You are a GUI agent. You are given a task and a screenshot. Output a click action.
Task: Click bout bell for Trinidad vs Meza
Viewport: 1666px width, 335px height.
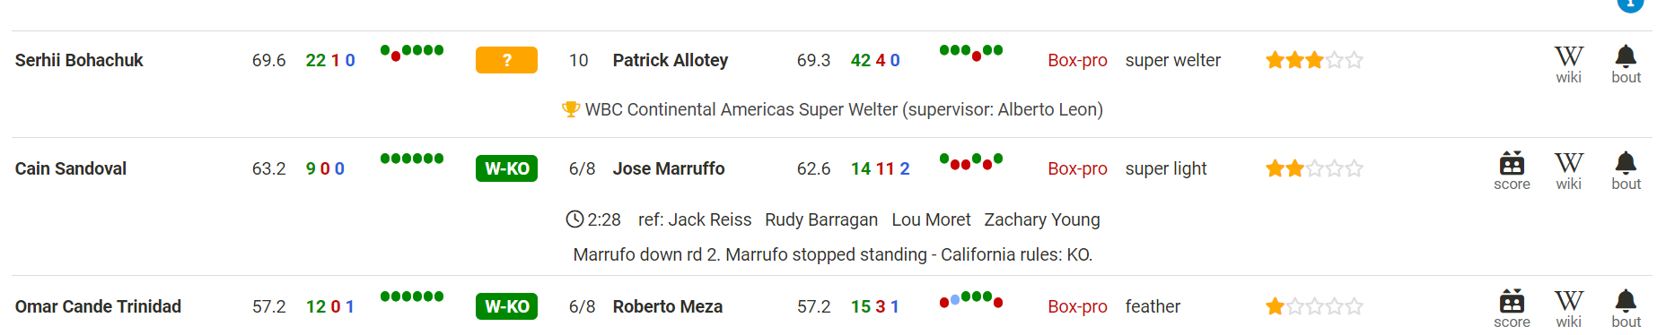pyautogui.click(x=1626, y=308)
